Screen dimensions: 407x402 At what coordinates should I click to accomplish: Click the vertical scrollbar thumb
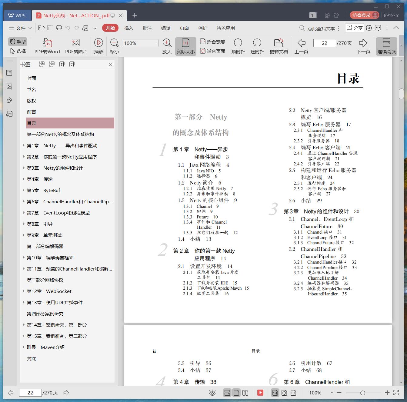401,94
